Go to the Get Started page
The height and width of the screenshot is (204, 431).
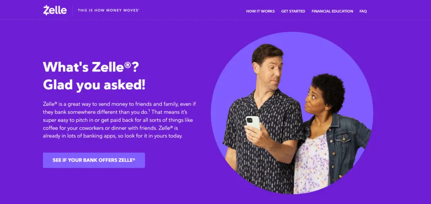[x=293, y=11]
